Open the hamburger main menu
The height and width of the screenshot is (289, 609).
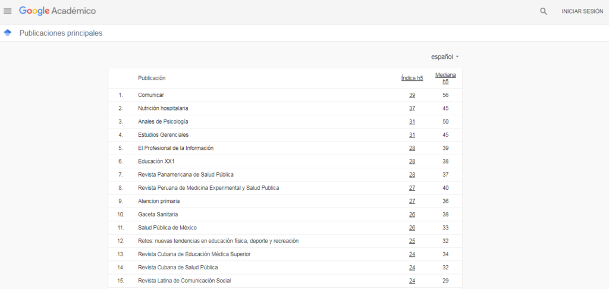click(x=7, y=11)
